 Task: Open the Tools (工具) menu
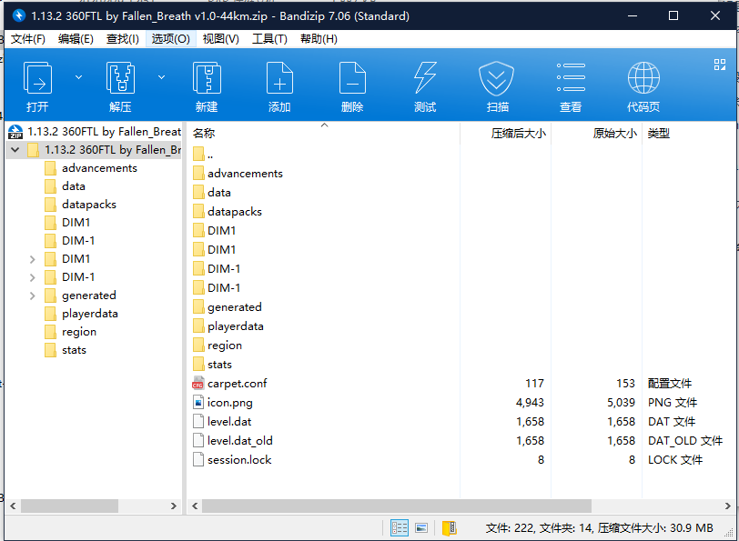coord(269,39)
